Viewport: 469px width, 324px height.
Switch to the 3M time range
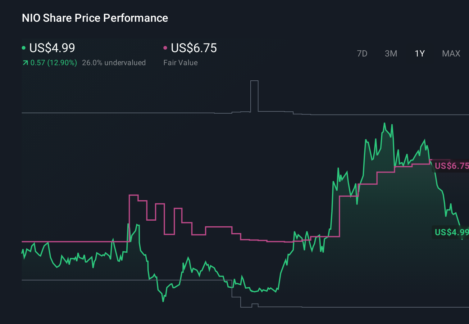coord(391,53)
